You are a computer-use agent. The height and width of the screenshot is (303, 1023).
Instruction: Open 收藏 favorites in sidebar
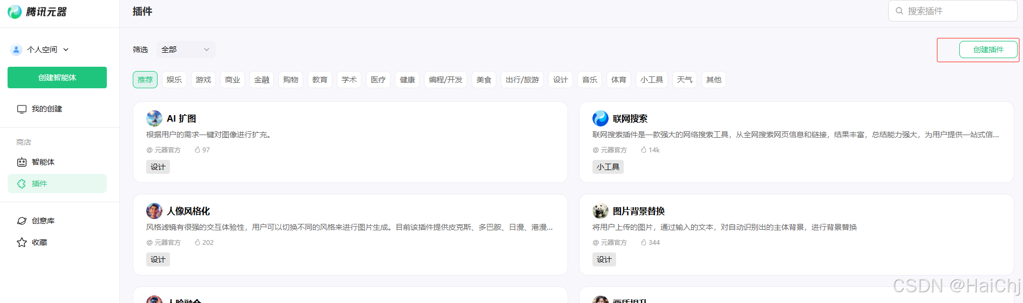[x=57, y=242]
